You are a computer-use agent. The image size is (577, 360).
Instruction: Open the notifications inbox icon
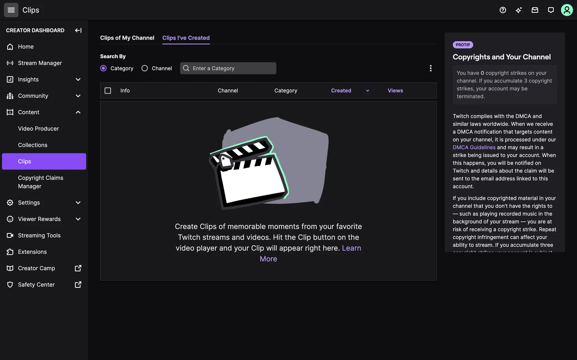(x=535, y=10)
